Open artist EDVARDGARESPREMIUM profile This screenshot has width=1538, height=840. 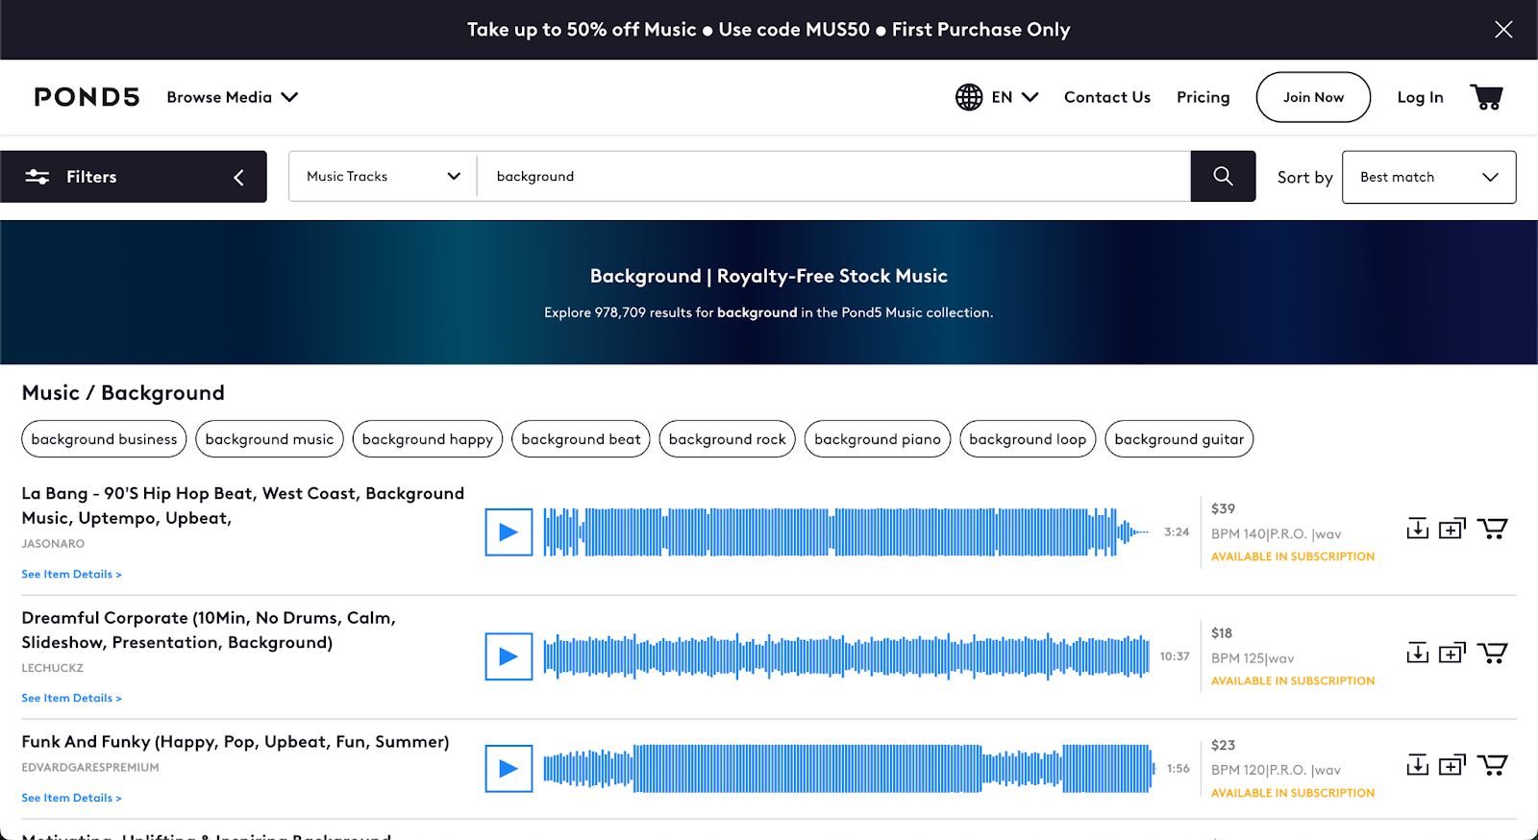90,768
